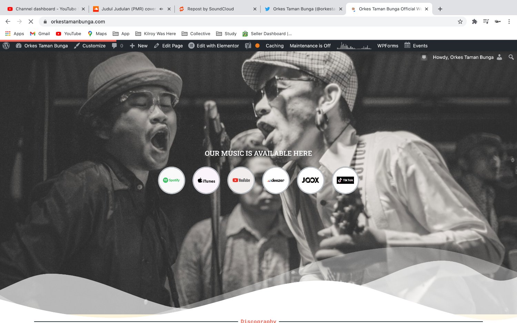Open the site stats sparkline graph
517x323 pixels.
pyautogui.click(x=354, y=45)
